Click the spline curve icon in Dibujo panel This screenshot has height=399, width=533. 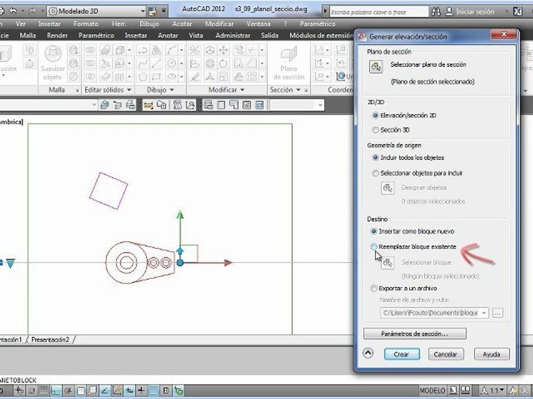pyautogui.click(x=143, y=63)
